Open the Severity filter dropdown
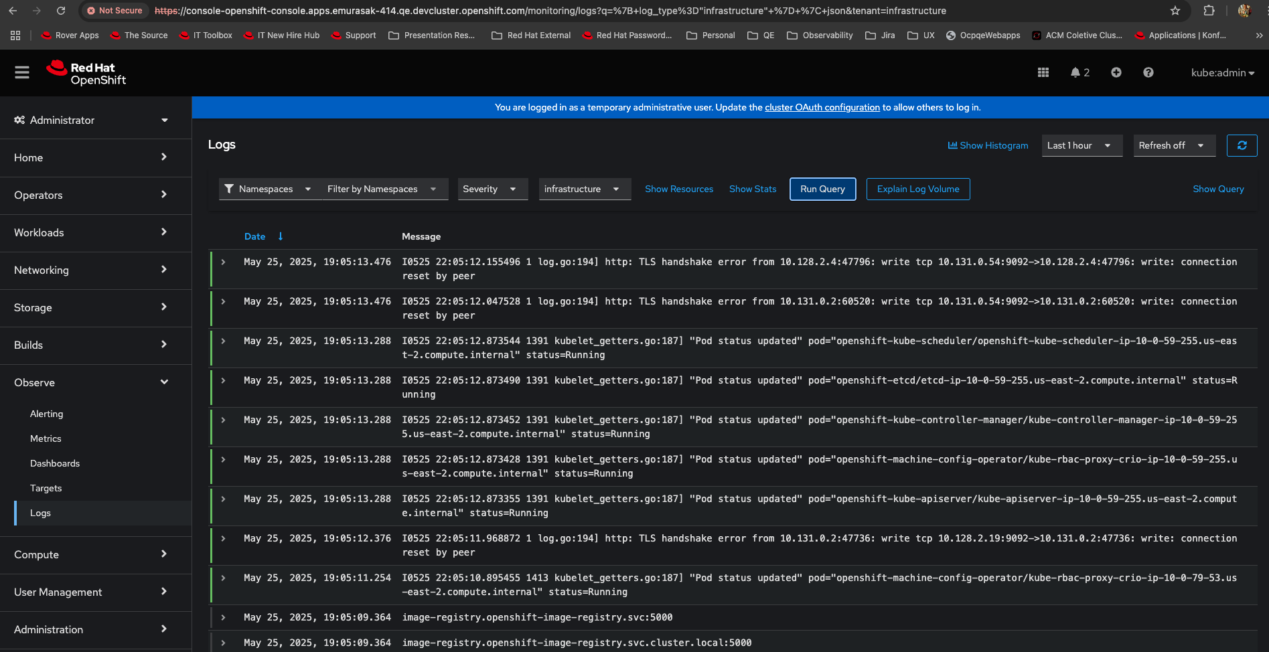This screenshot has width=1269, height=652. 492,189
